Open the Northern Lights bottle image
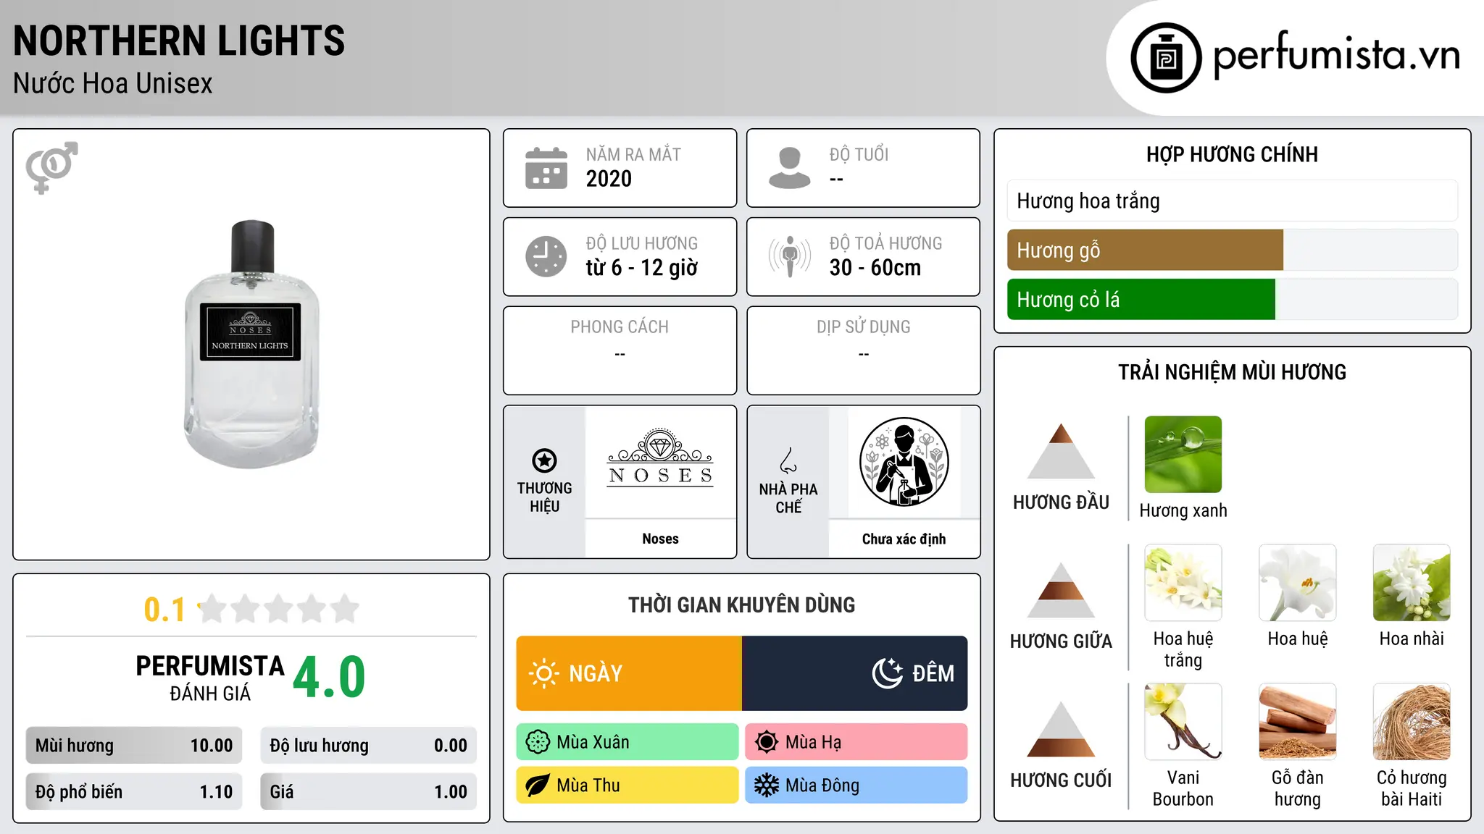 click(251, 345)
